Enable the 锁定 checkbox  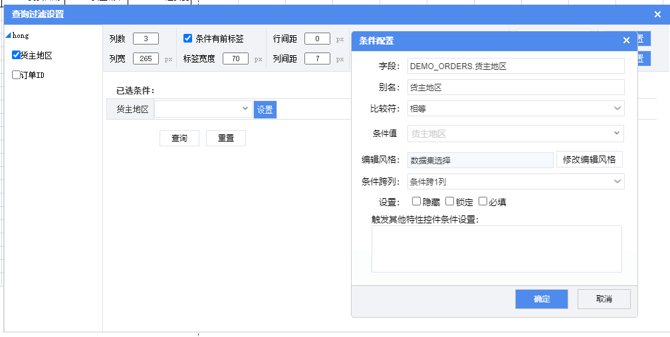pos(449,201)
